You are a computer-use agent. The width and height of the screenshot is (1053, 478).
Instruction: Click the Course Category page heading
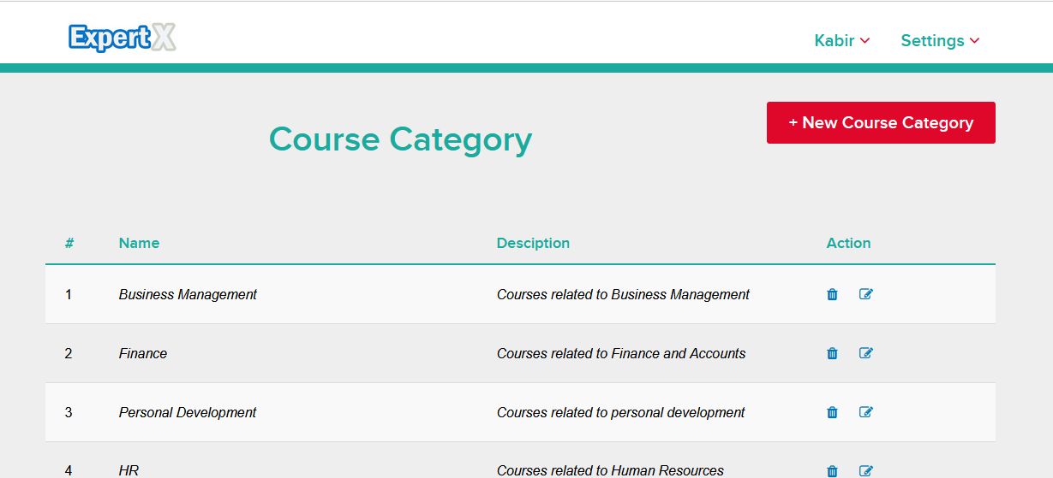point(400,139)
